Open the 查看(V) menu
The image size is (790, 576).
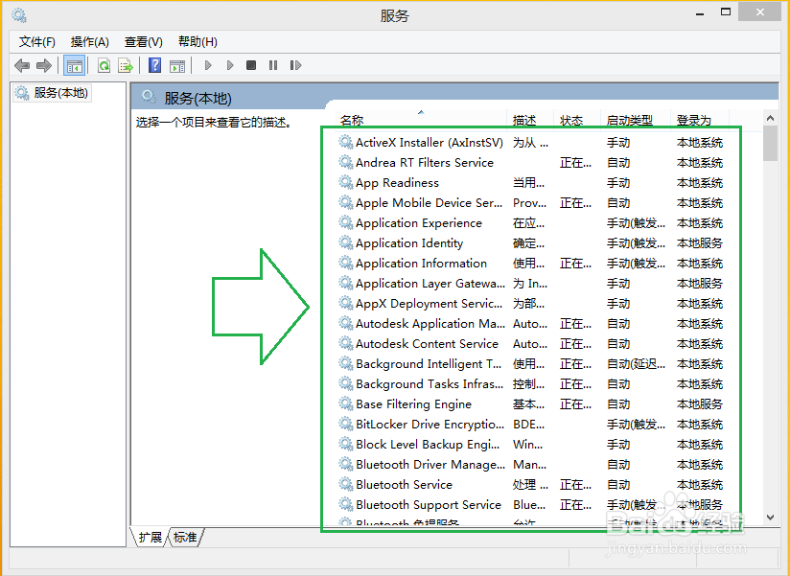coord(142,41)
